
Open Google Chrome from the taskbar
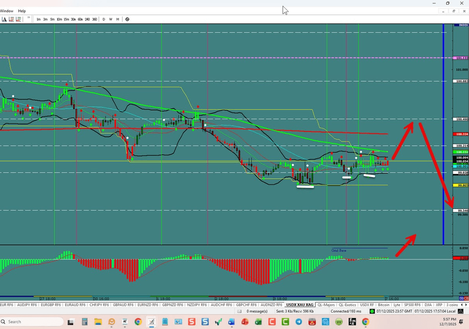pos(138,322)
